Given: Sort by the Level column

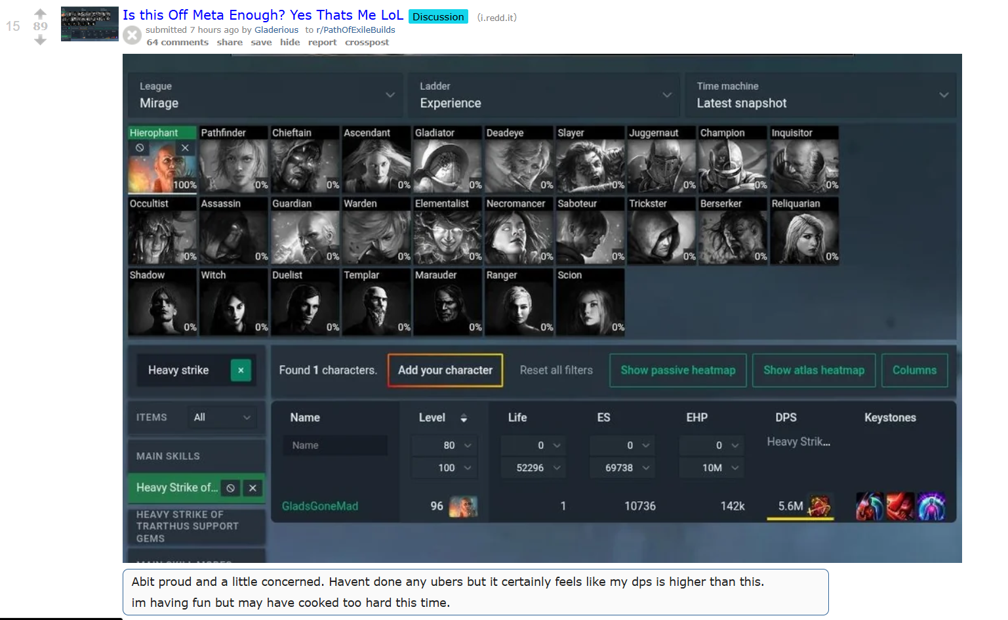Looking at the screenshot, I should [x=443, y=418].
